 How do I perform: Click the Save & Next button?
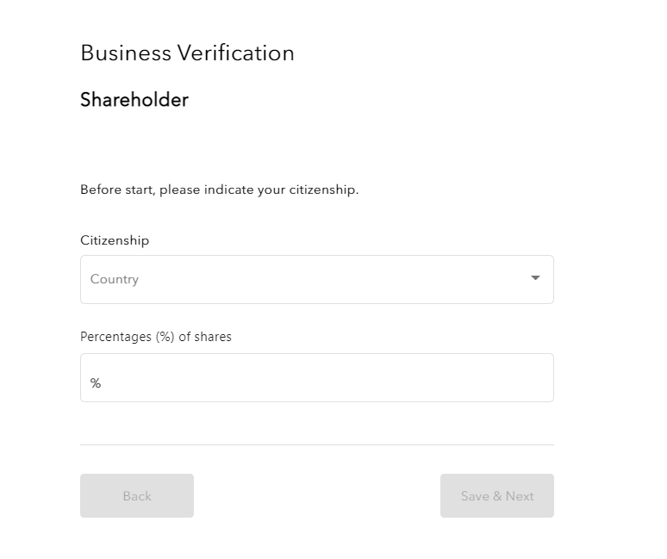(x=496, y=496)
